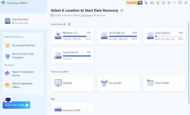Refresh the Local Drives list
Viewport: 190px width, 115px height.
[69, 24]
